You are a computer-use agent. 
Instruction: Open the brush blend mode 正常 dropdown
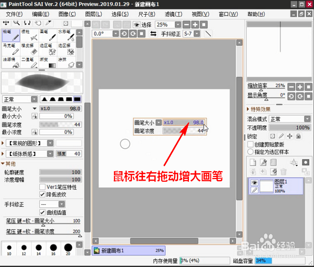pyautogui.click(x=34, y=99)
